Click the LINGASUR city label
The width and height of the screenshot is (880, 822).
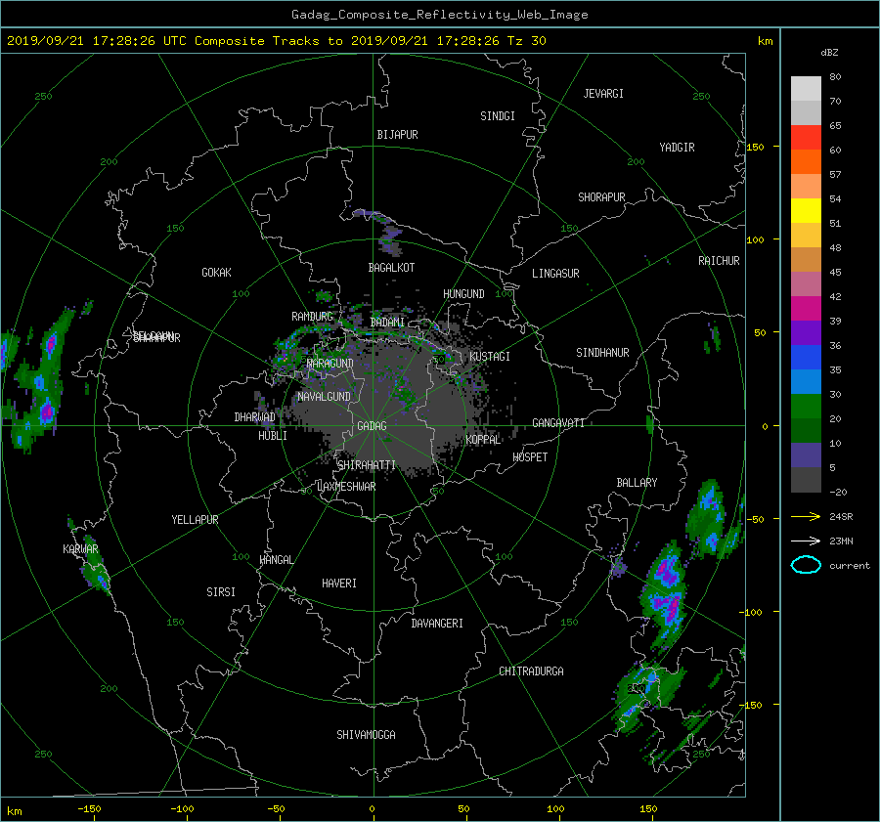pos(555,274)
